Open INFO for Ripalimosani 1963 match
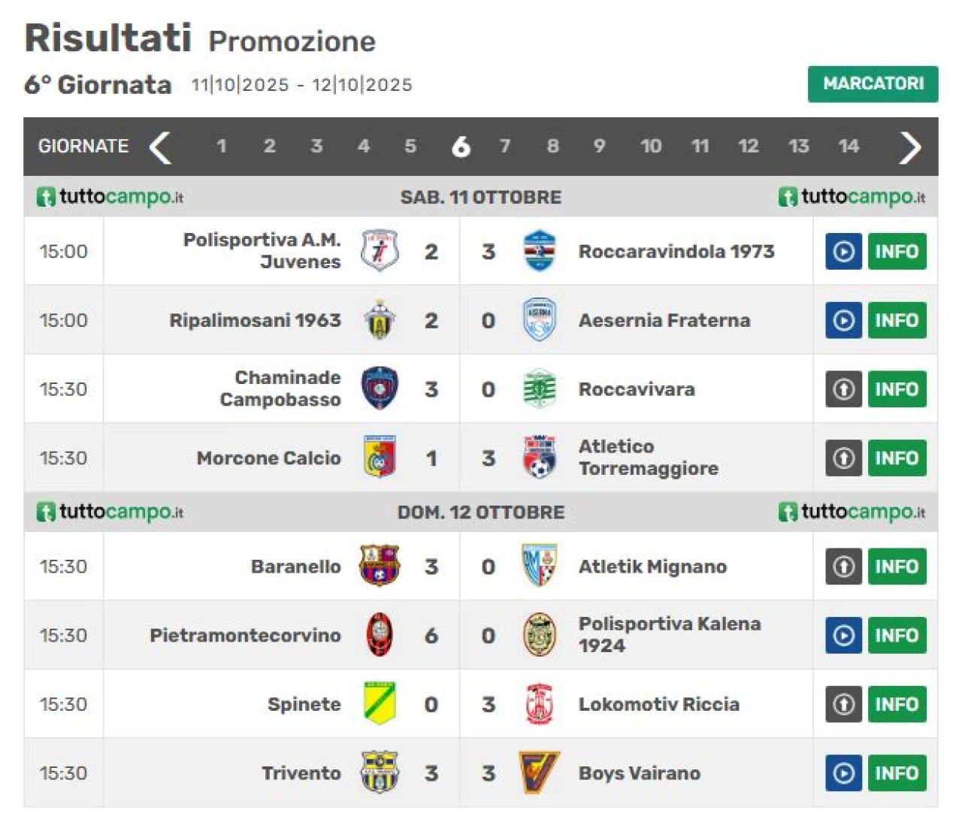This screenshot has width=962, height=828. point(897,320)
